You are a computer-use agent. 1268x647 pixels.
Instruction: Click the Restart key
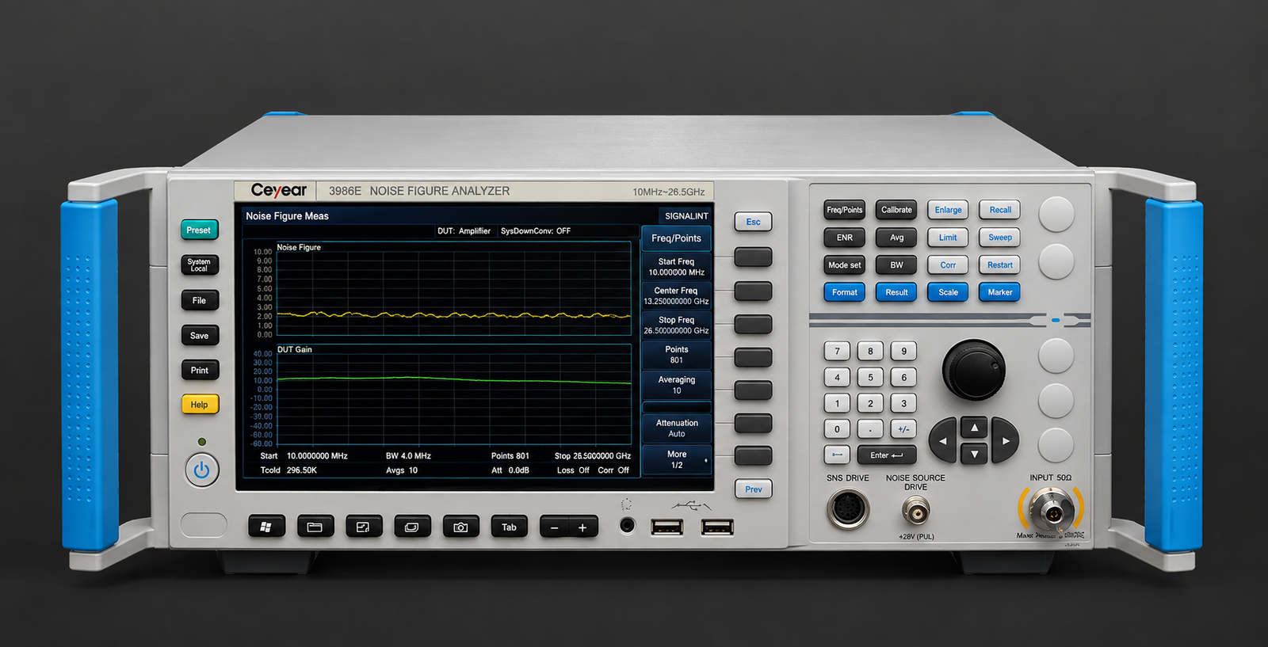(999, 265)
